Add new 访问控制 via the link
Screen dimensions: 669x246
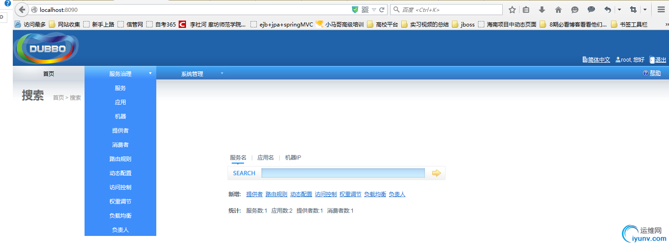(x=326, y=194)
